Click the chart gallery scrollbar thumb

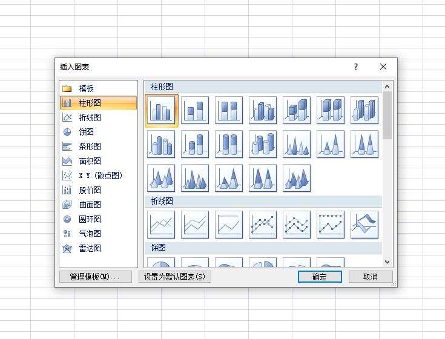387,116
